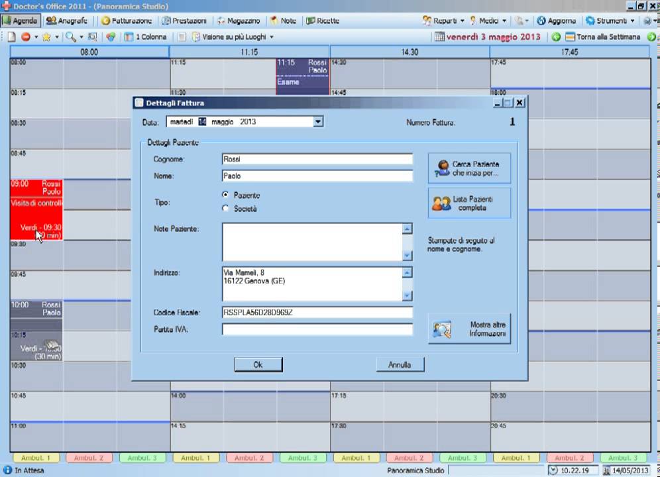Select the Paziente radio button
Screen dimensions: 660x477
click(x=225, y=195)
